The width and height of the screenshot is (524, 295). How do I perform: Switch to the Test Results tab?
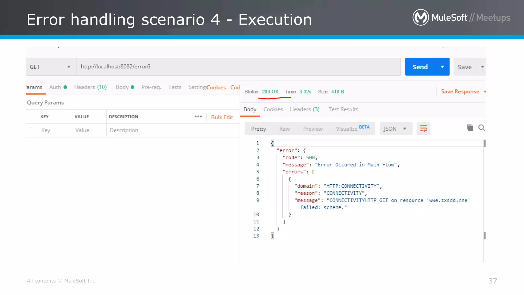click(343, 109)
